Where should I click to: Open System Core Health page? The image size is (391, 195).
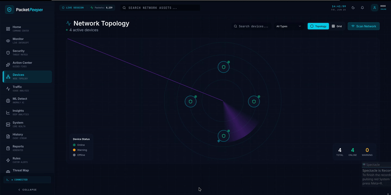[27, 124]
